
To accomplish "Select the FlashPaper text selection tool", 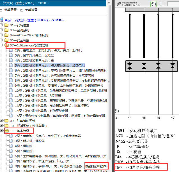I will 161,4.
